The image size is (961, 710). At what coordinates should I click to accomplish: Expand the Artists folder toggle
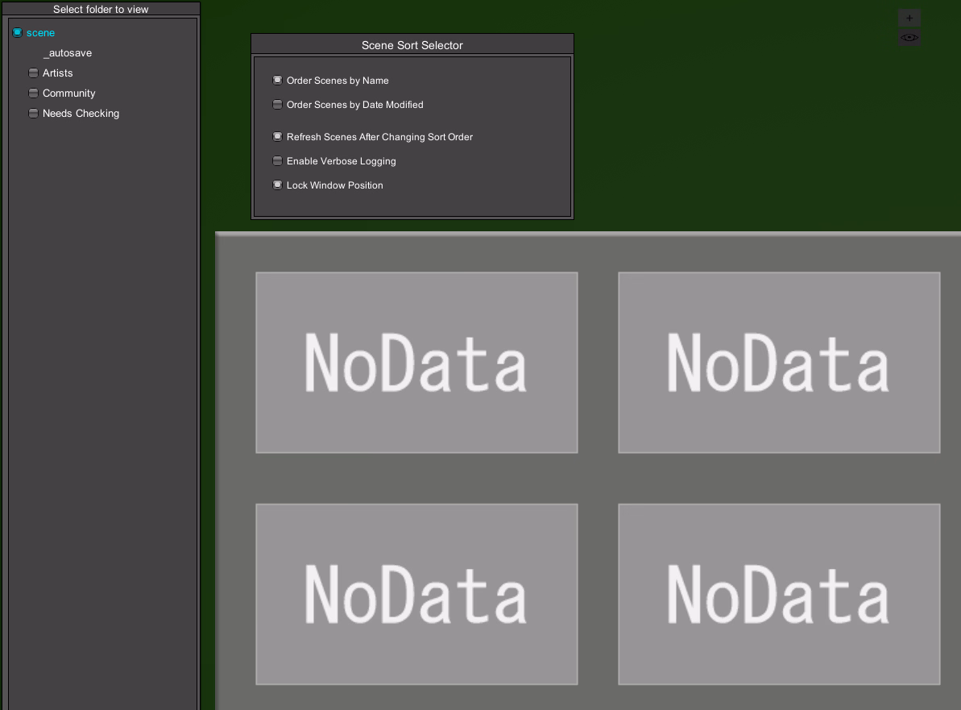point(33,73)
